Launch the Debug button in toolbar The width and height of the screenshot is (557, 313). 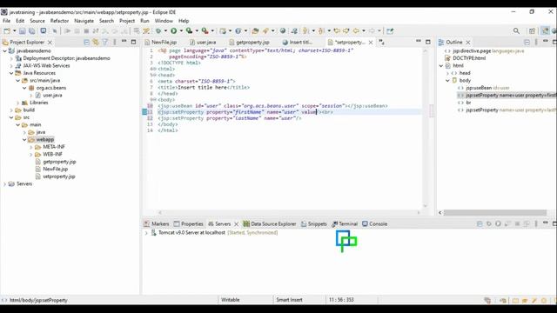(x=158, y=31)
